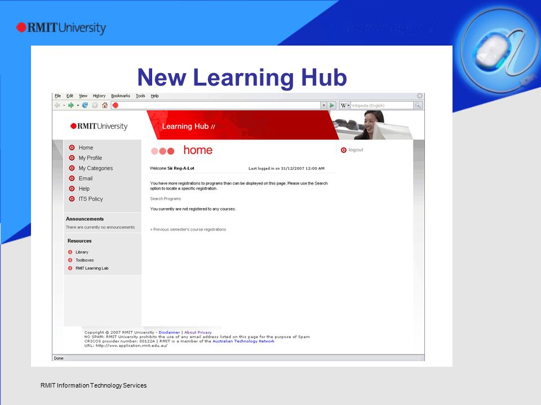541x405 pixels.
Task: Open the back button history dropdown arrow
Action: (64, 105)
